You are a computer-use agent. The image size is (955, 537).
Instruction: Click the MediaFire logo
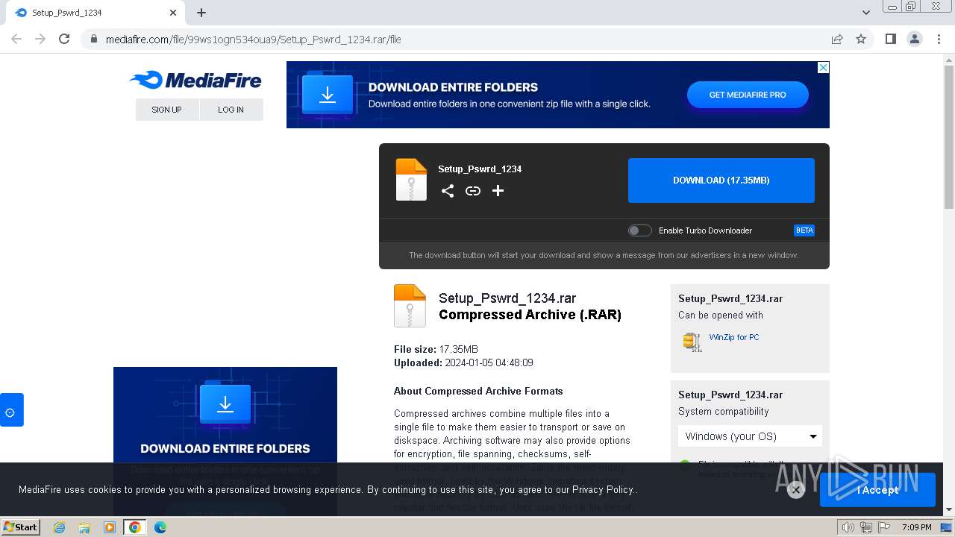(195, 80)
